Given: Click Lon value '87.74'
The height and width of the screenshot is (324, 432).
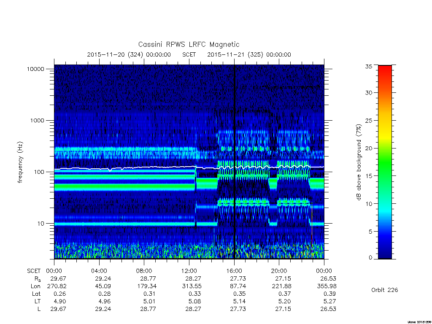Looking at the screenshot, I should coord(238,286).
